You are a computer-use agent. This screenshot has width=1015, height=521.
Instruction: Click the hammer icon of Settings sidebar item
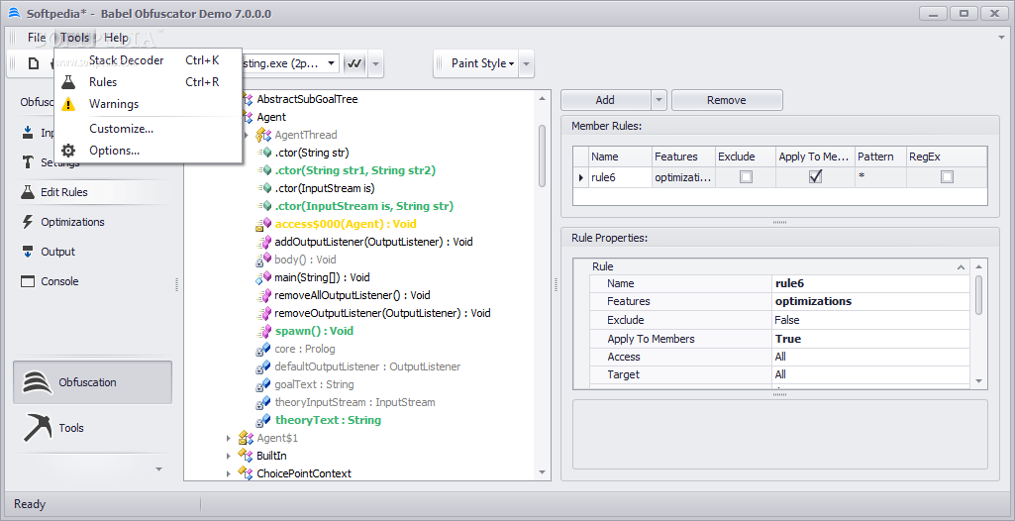point(27,161)
